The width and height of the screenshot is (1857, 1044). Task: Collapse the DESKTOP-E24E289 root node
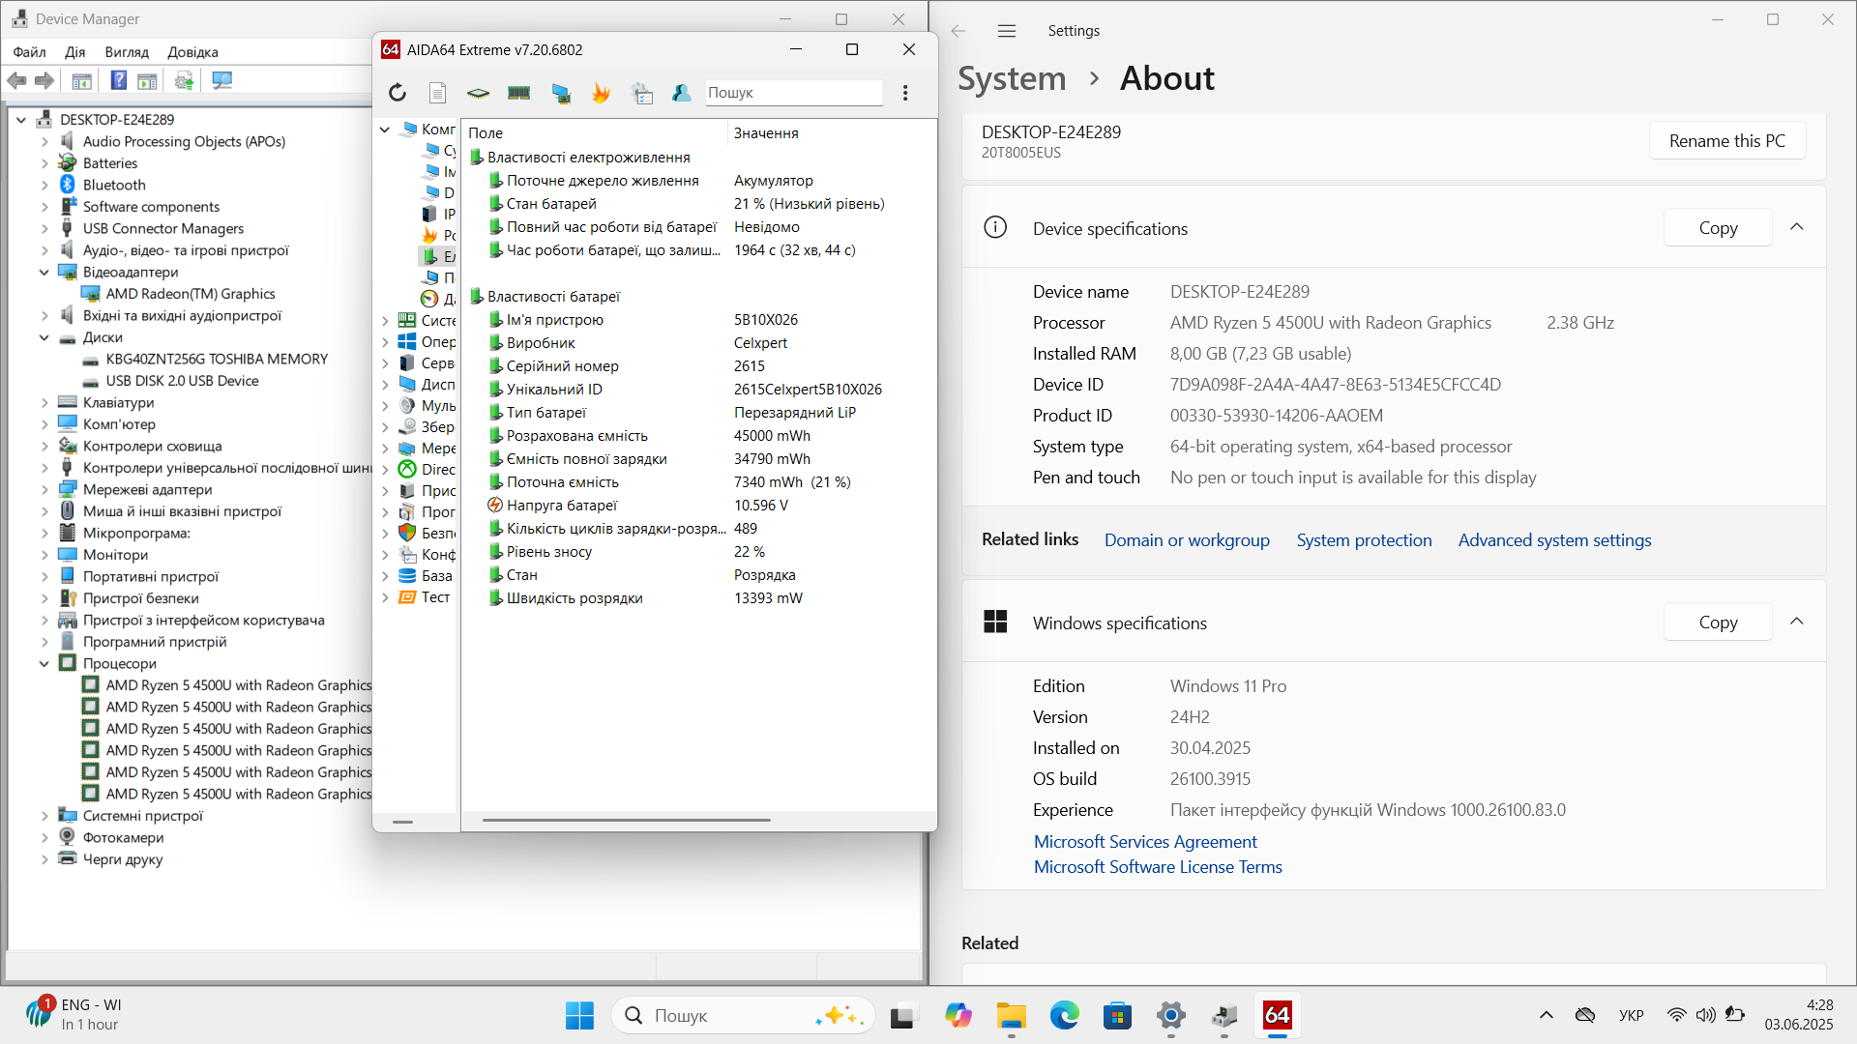pos(21,120)
